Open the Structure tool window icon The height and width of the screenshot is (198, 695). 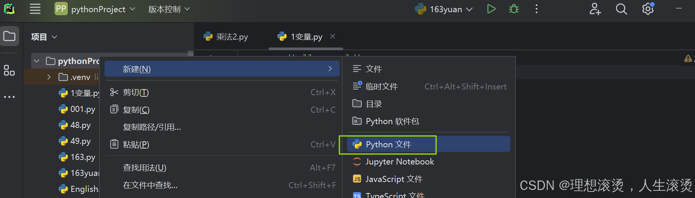click(9, 70)
